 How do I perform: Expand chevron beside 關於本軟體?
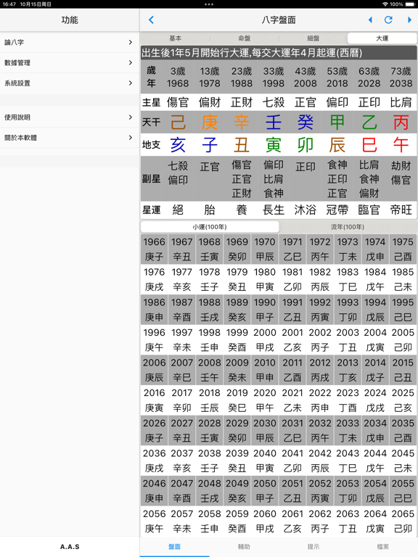point(131,138)
